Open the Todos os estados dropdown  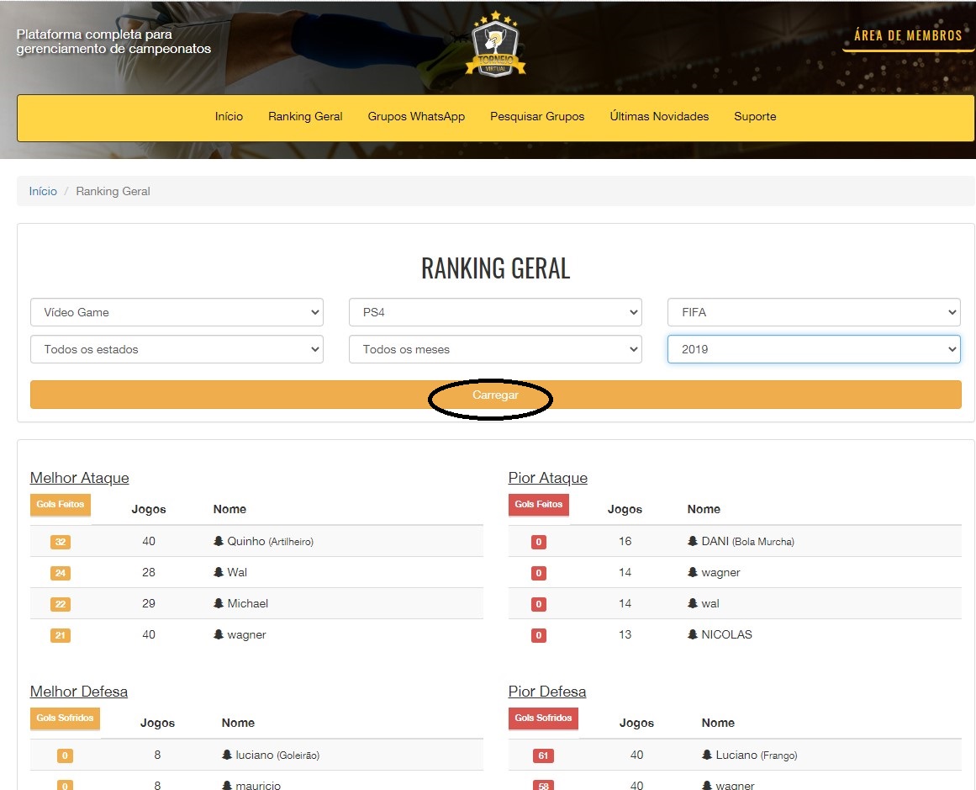[177, 349]
